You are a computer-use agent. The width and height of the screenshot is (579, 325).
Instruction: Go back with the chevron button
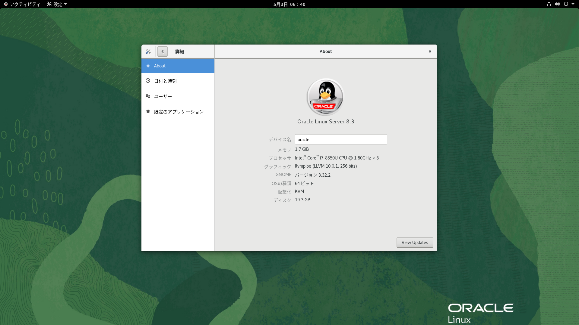click(163, 51)
